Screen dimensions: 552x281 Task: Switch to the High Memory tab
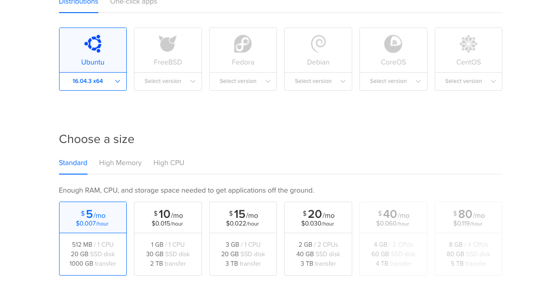(120, 163)
